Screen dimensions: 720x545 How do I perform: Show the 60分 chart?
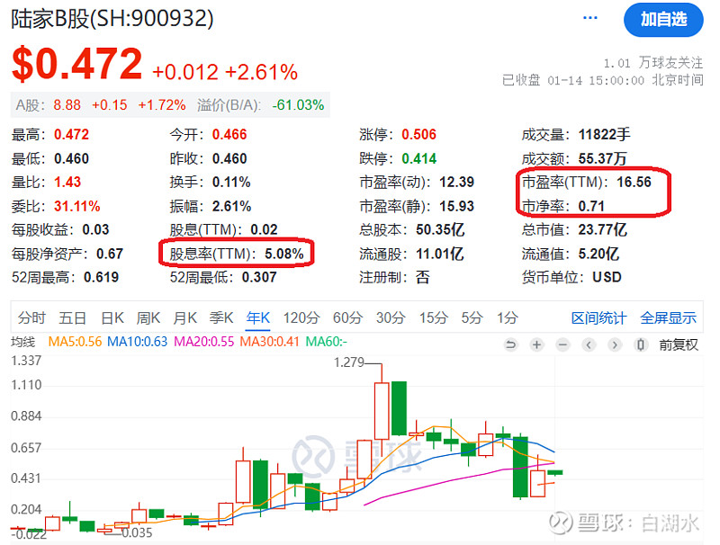tap(347, 317)
